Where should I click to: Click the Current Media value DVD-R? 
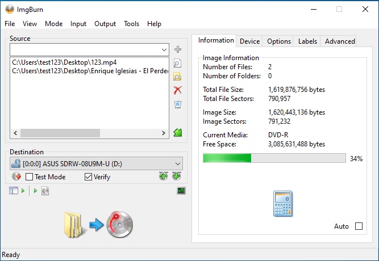coord(278,135)
